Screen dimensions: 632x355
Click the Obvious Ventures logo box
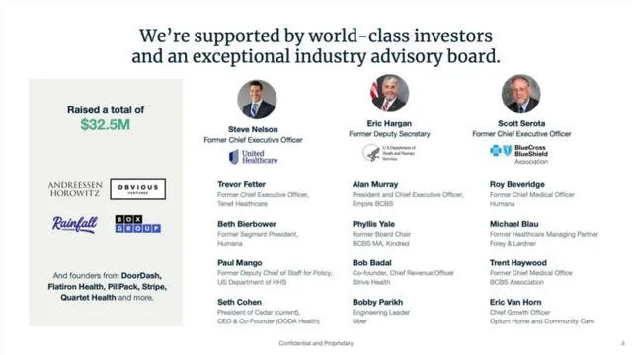pos(138,189)
